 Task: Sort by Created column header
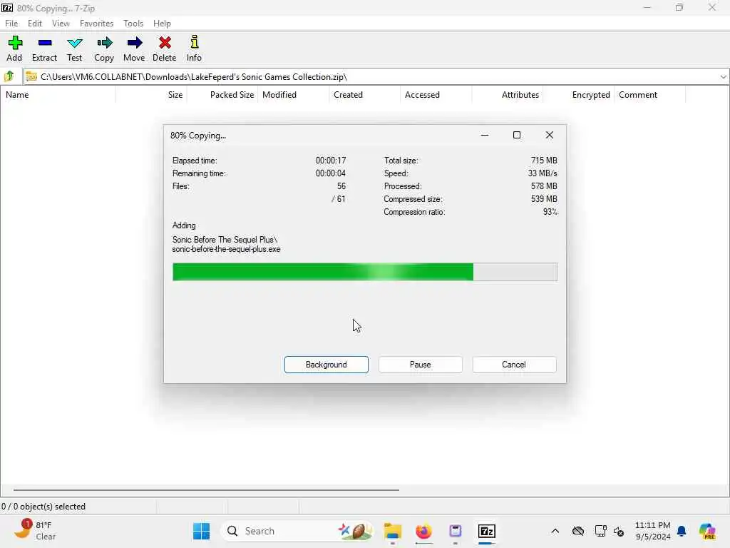(x=365, y=95)
